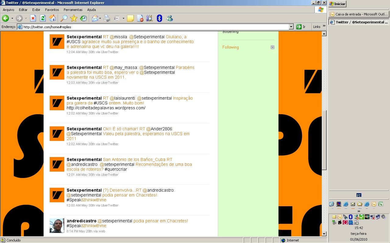Open the colheitadepalavras.wordpress.com link
The image size is (390, 243).
[106, 108]
